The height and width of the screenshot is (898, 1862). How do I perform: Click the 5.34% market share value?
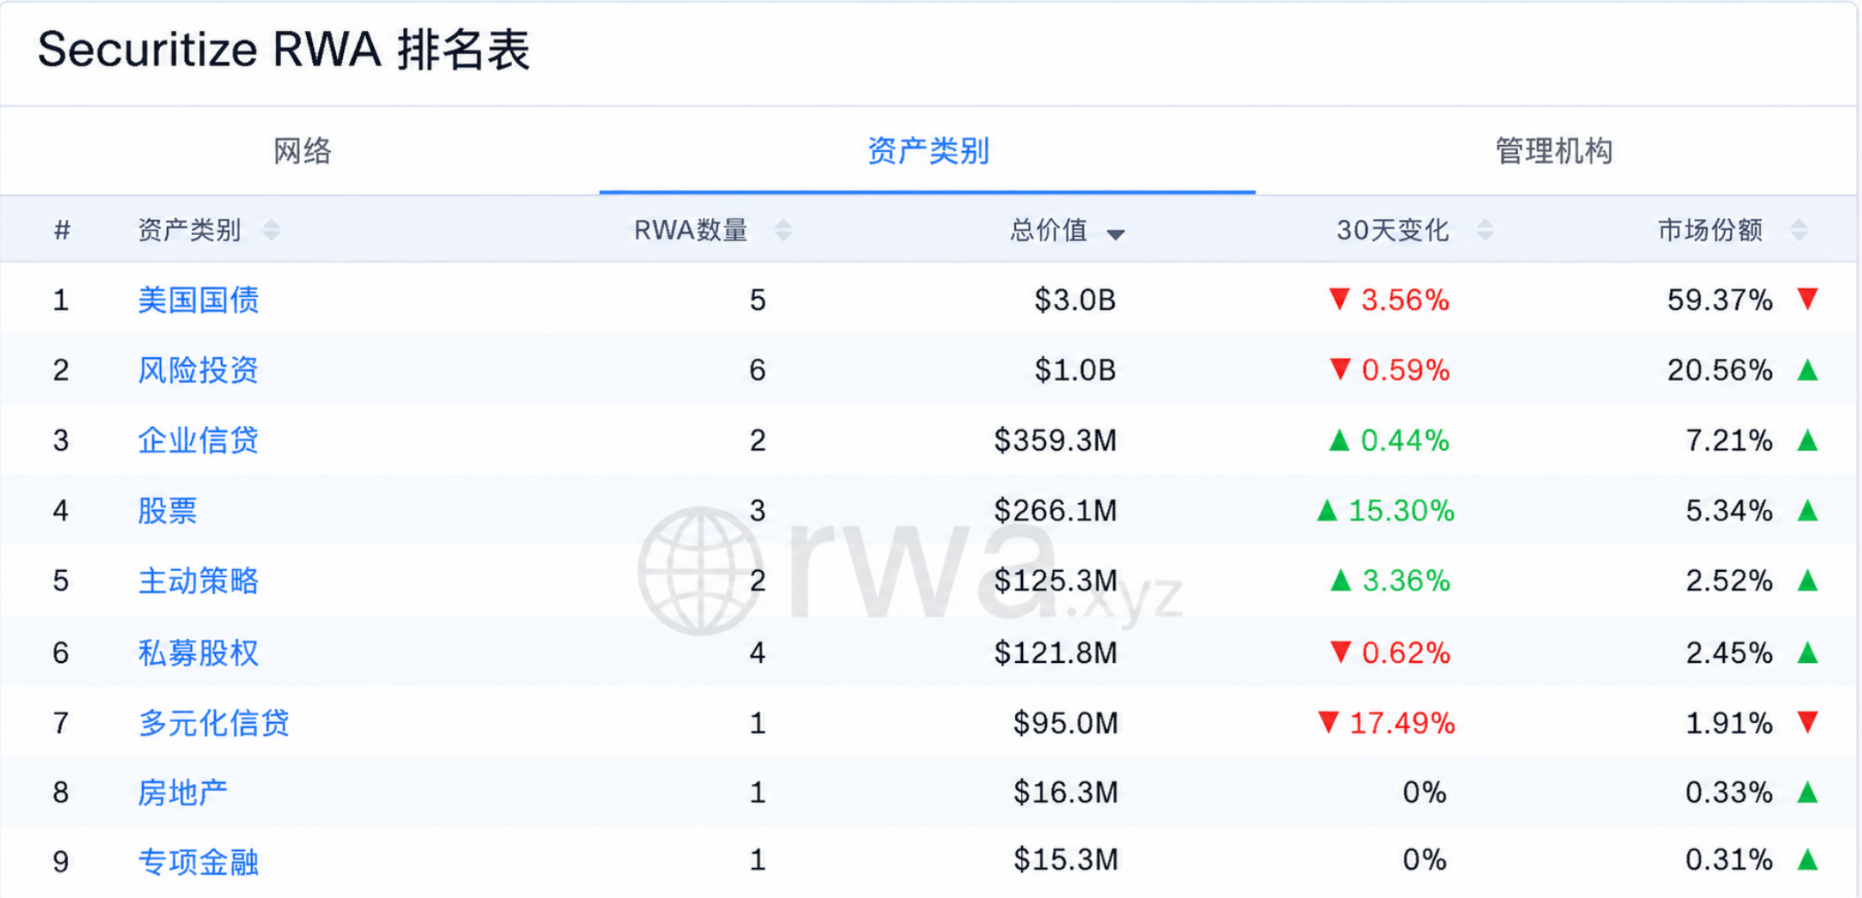1728,511
